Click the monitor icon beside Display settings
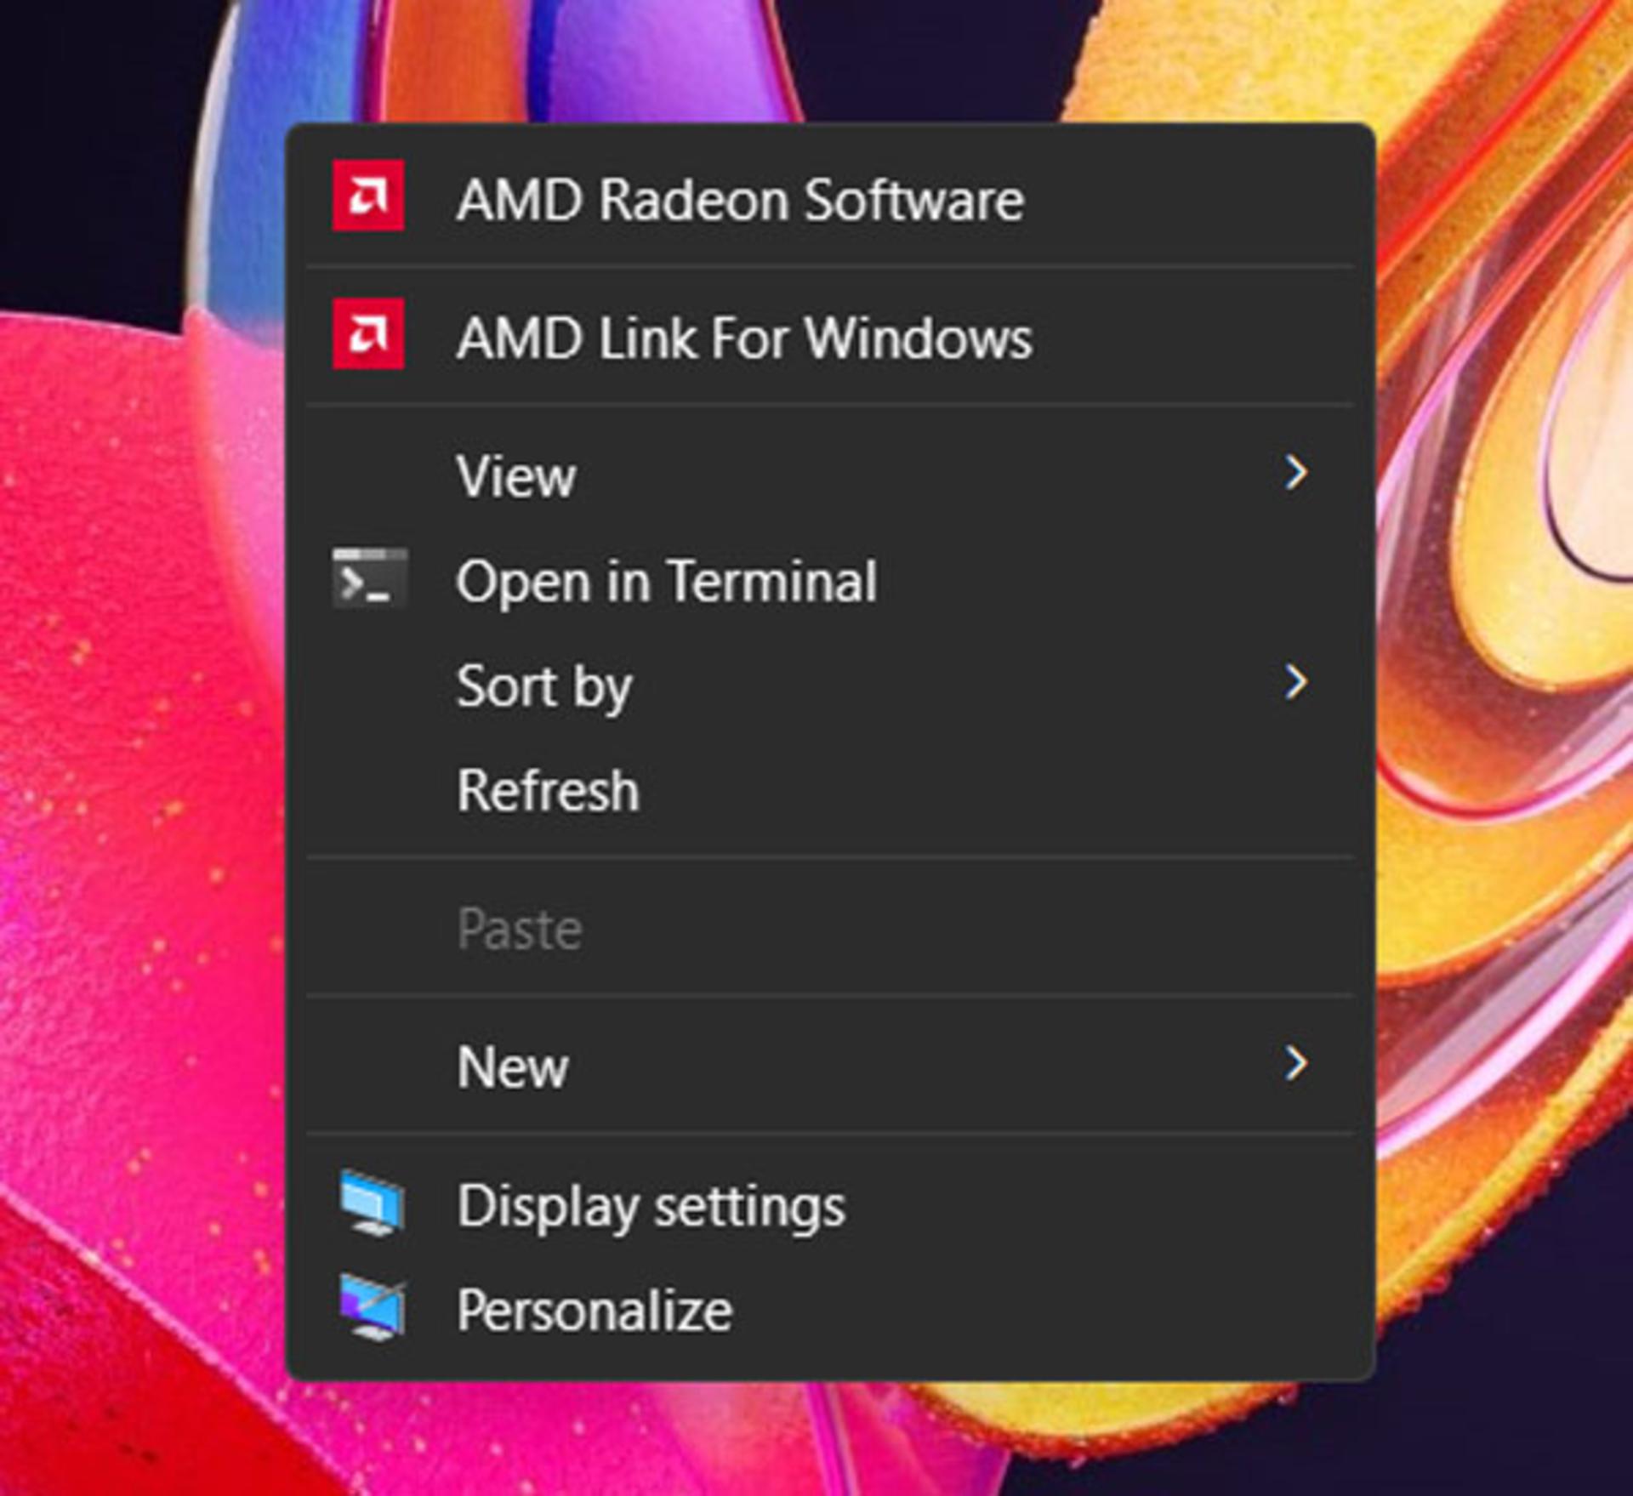Screen dimensions: 1633x1496 [x=373, y=1203]
